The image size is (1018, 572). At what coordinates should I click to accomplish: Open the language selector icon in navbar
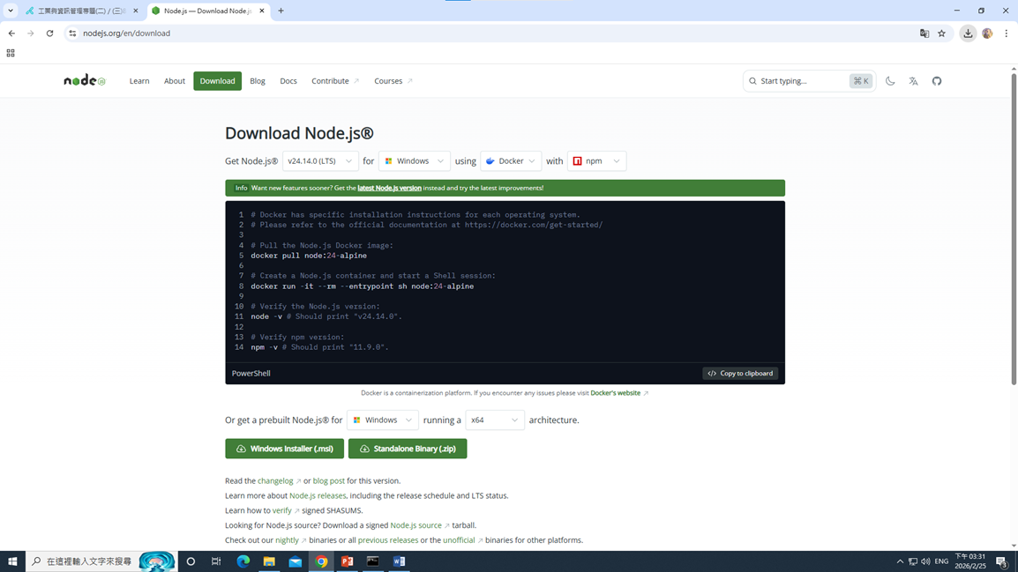pyautogui.click(x=914, y=80)
